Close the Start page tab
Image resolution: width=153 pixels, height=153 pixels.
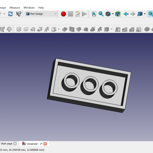15,144
